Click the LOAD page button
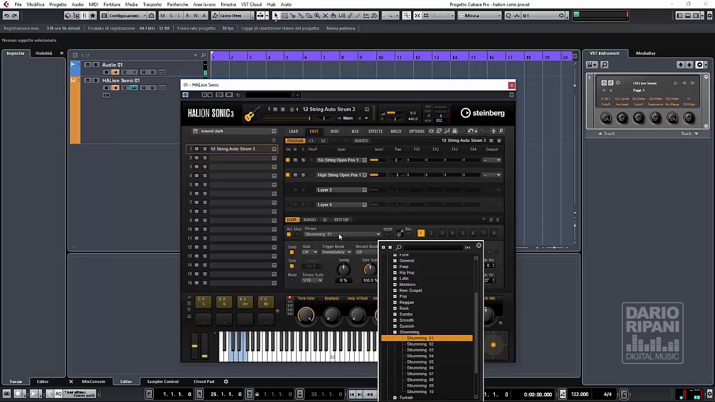This screenshot has width=715, height=402. click(293, 131)
